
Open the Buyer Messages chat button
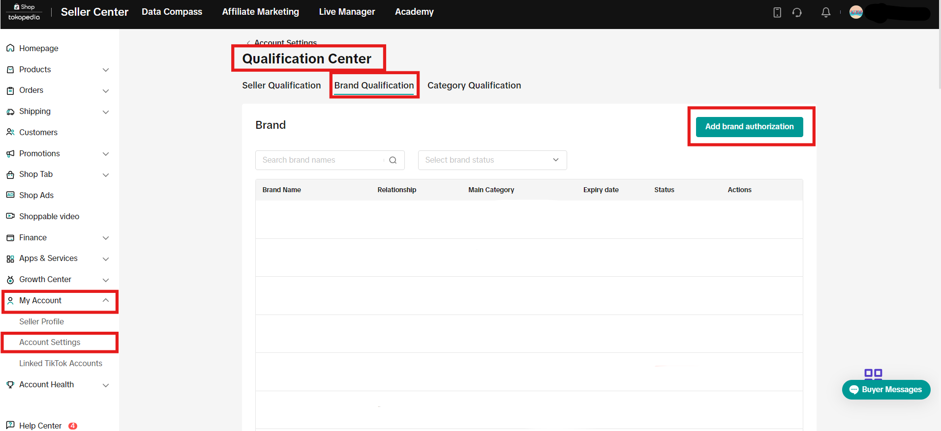click(x=886, y=390)
